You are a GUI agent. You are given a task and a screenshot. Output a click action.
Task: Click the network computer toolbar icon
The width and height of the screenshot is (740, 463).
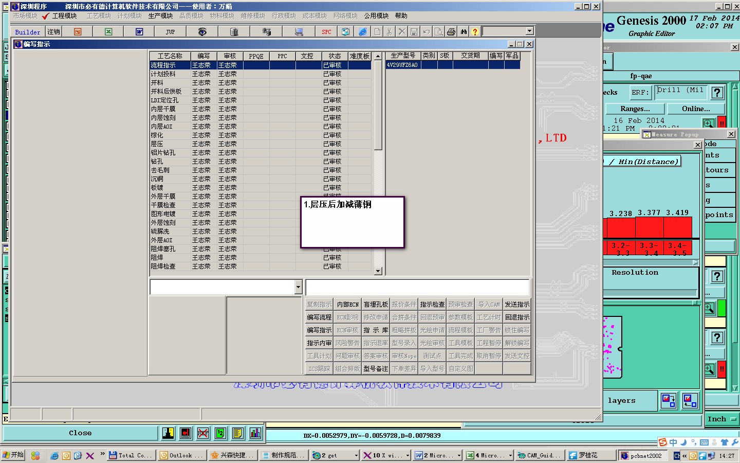tap(299, 32)
